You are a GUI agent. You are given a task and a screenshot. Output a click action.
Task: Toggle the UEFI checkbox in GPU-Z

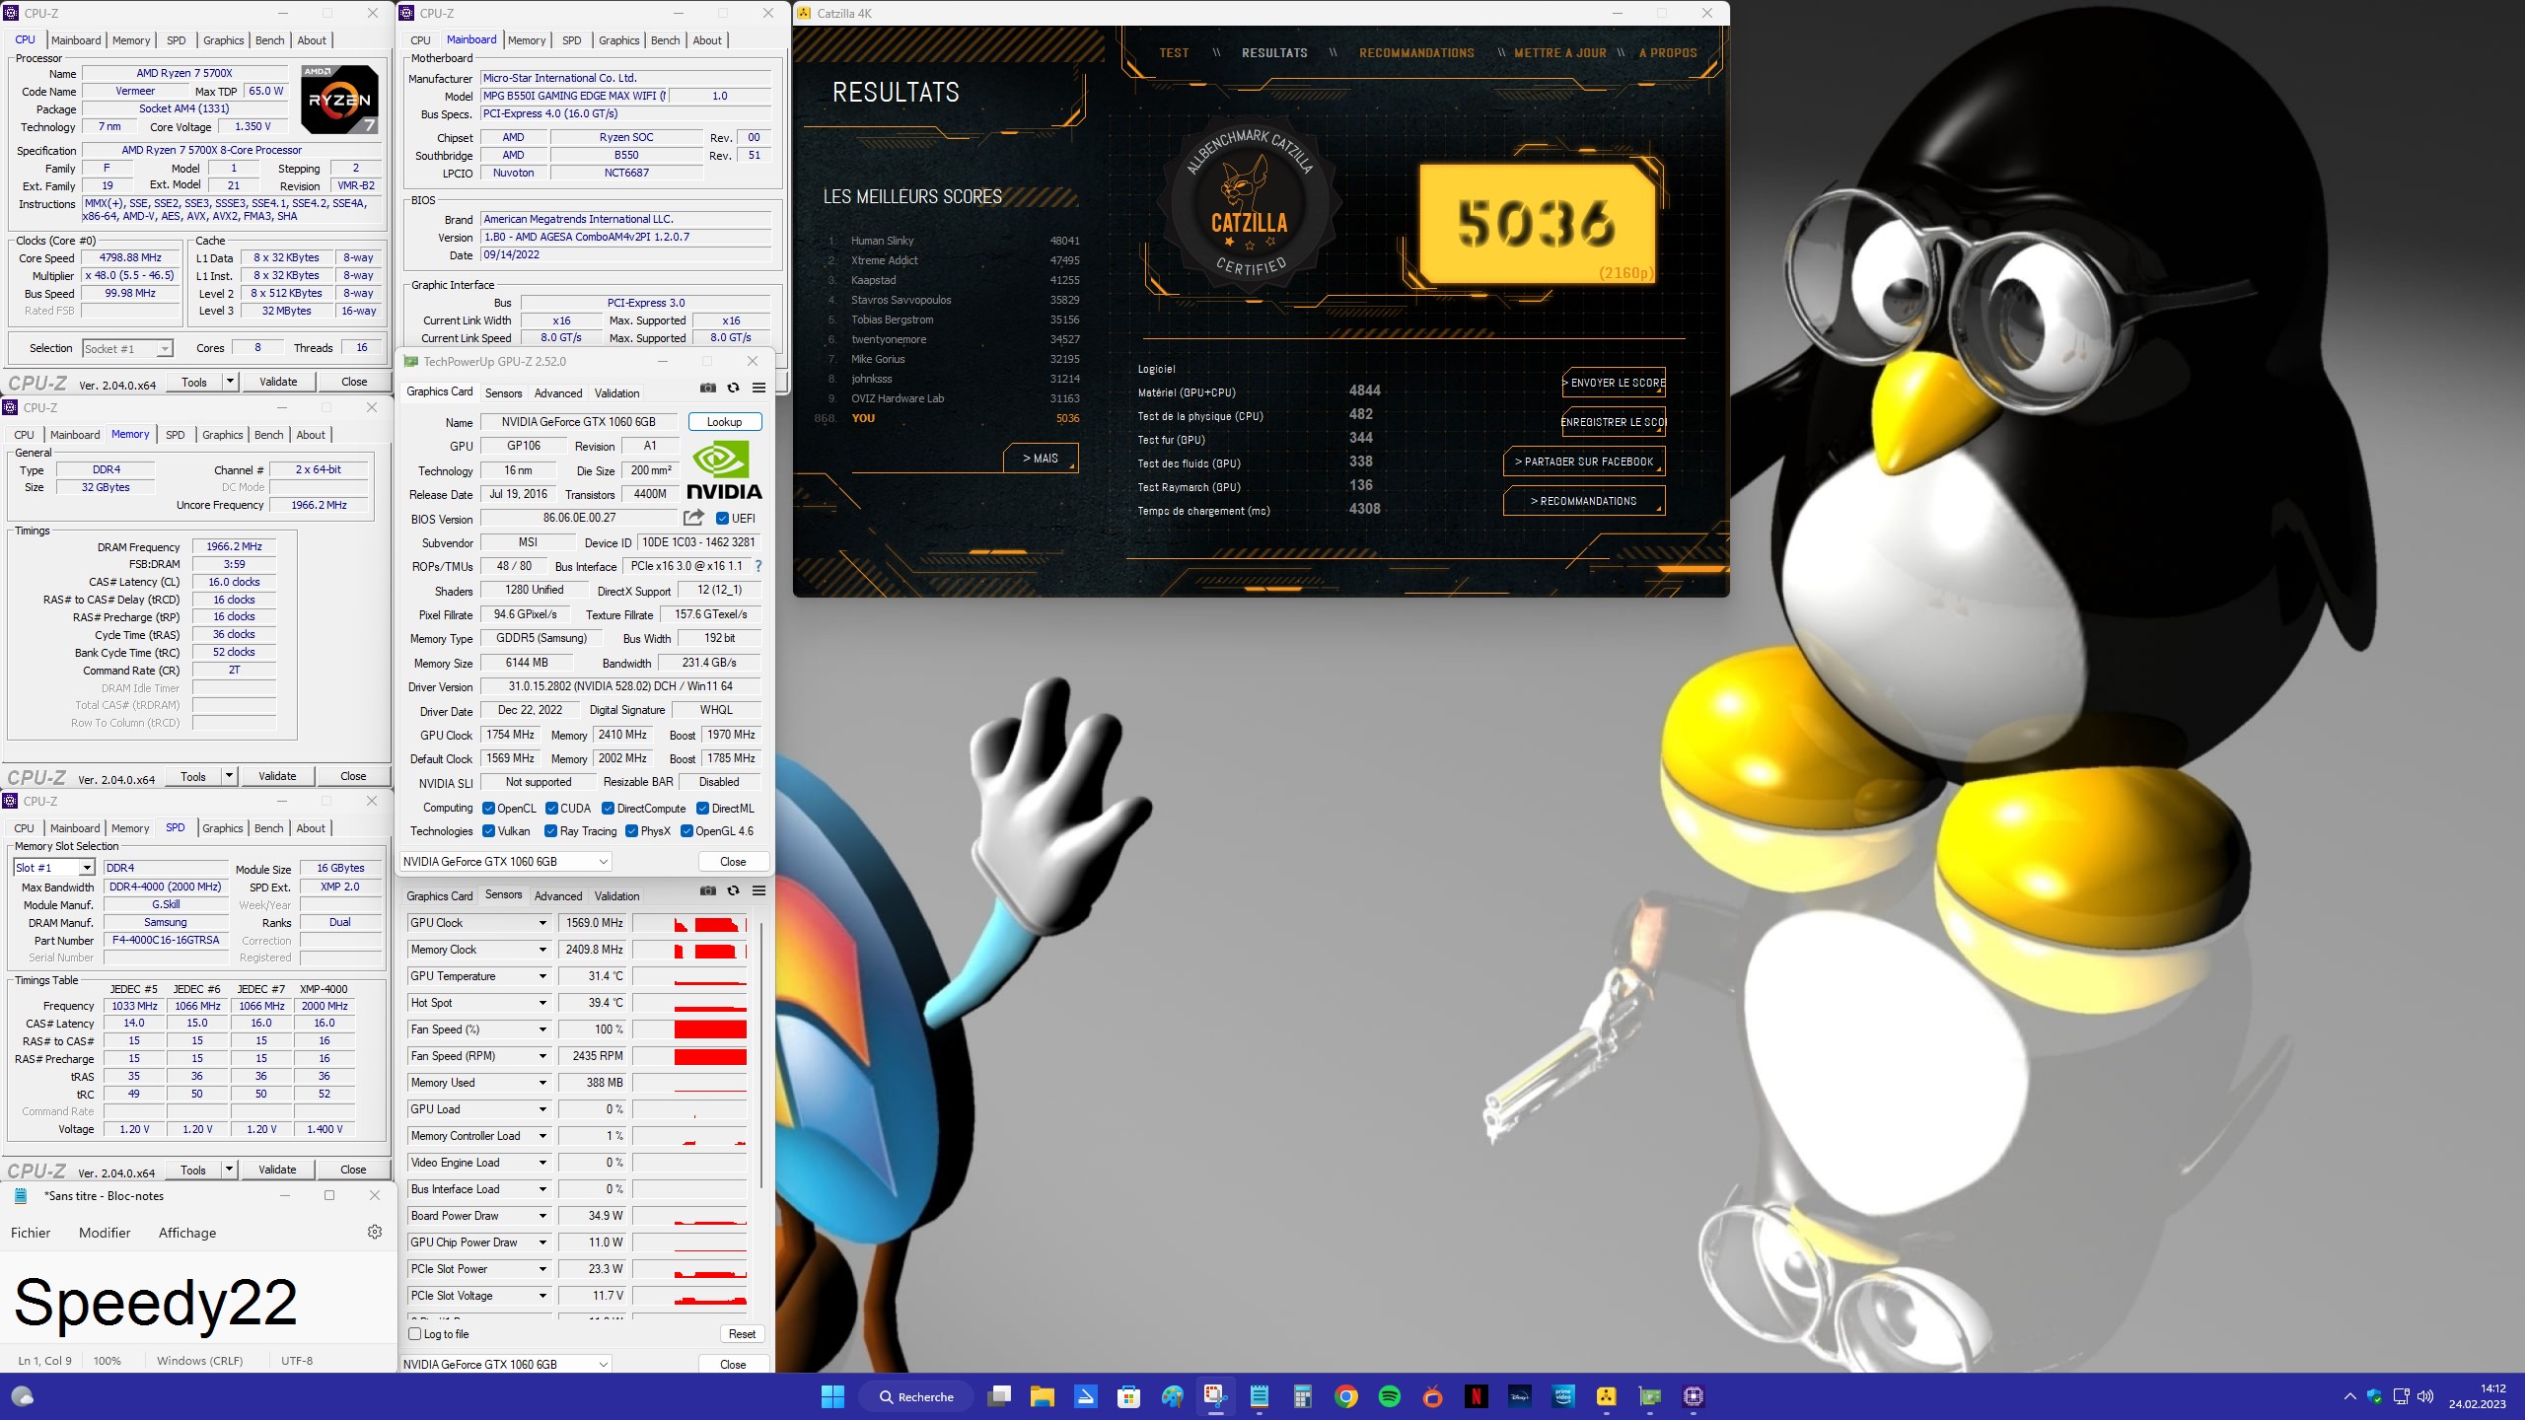(722, 518)
